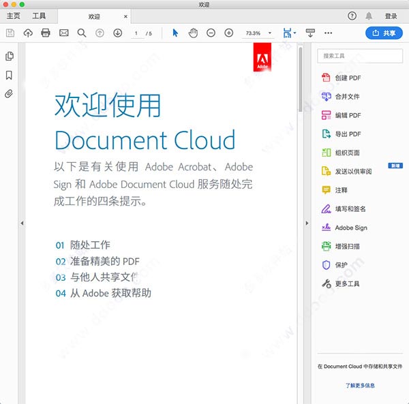Go to next page arrow
The height and width of the screenshot is (404, 409).
coord(118,33)
